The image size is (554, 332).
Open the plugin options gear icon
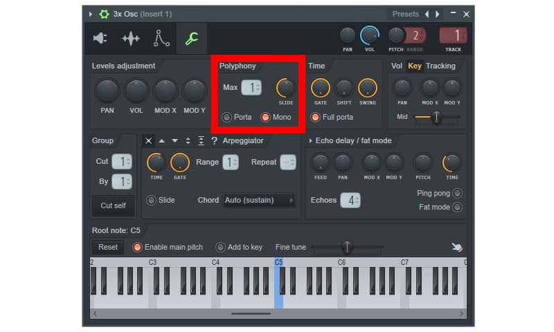[x=104, y=14]
